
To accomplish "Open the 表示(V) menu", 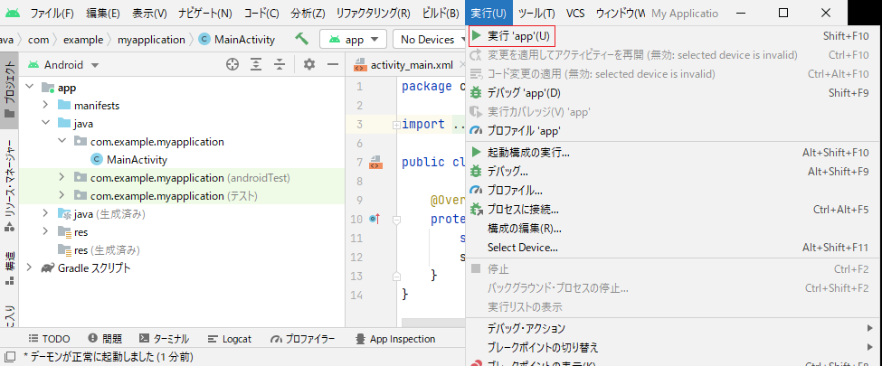I will [149, 13].
